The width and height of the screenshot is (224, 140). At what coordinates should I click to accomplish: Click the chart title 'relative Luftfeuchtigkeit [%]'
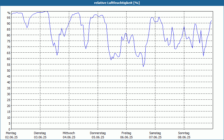(117, 3)
